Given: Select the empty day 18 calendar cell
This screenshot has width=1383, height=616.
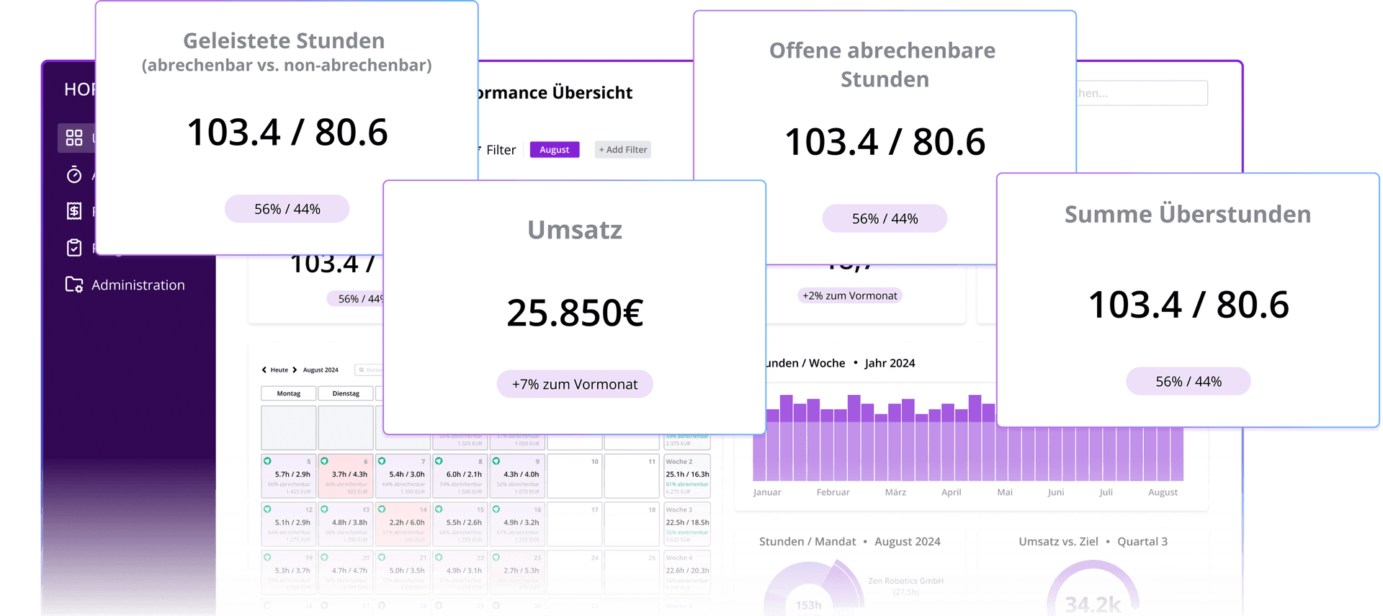Looking at the screenshot, I should click(632, 524).
